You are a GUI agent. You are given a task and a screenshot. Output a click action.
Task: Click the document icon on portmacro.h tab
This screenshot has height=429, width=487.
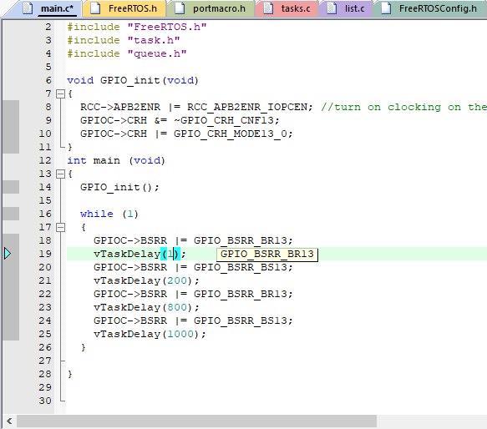[x=180, y=8]
